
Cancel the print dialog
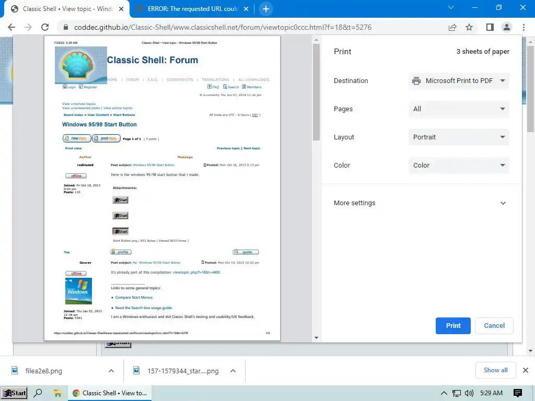[494, 326]
